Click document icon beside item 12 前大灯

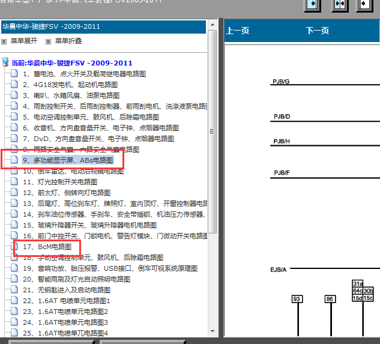[14, 192]
